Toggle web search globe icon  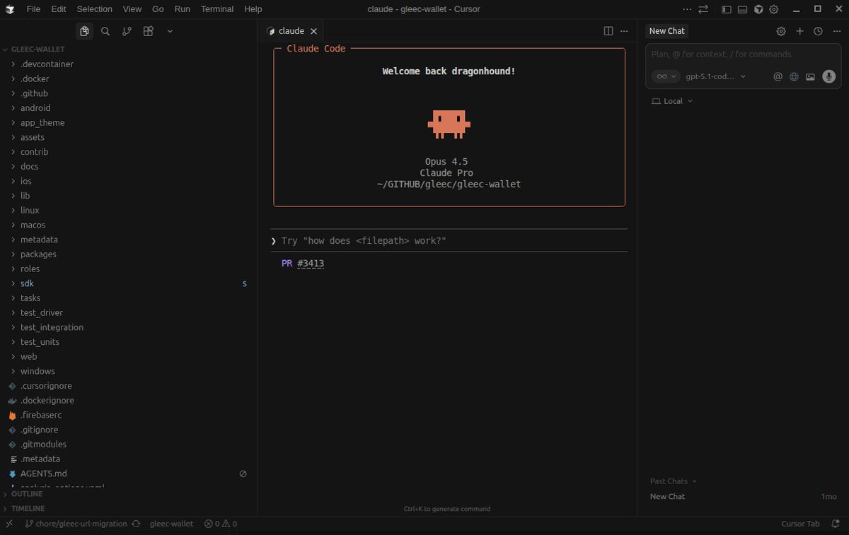[794, 76]
